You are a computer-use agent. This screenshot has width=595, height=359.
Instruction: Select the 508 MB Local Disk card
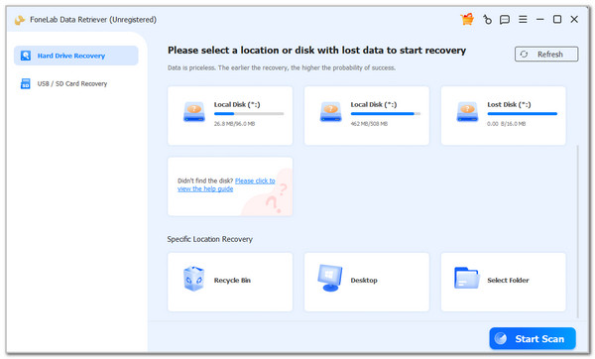(367, 115)
